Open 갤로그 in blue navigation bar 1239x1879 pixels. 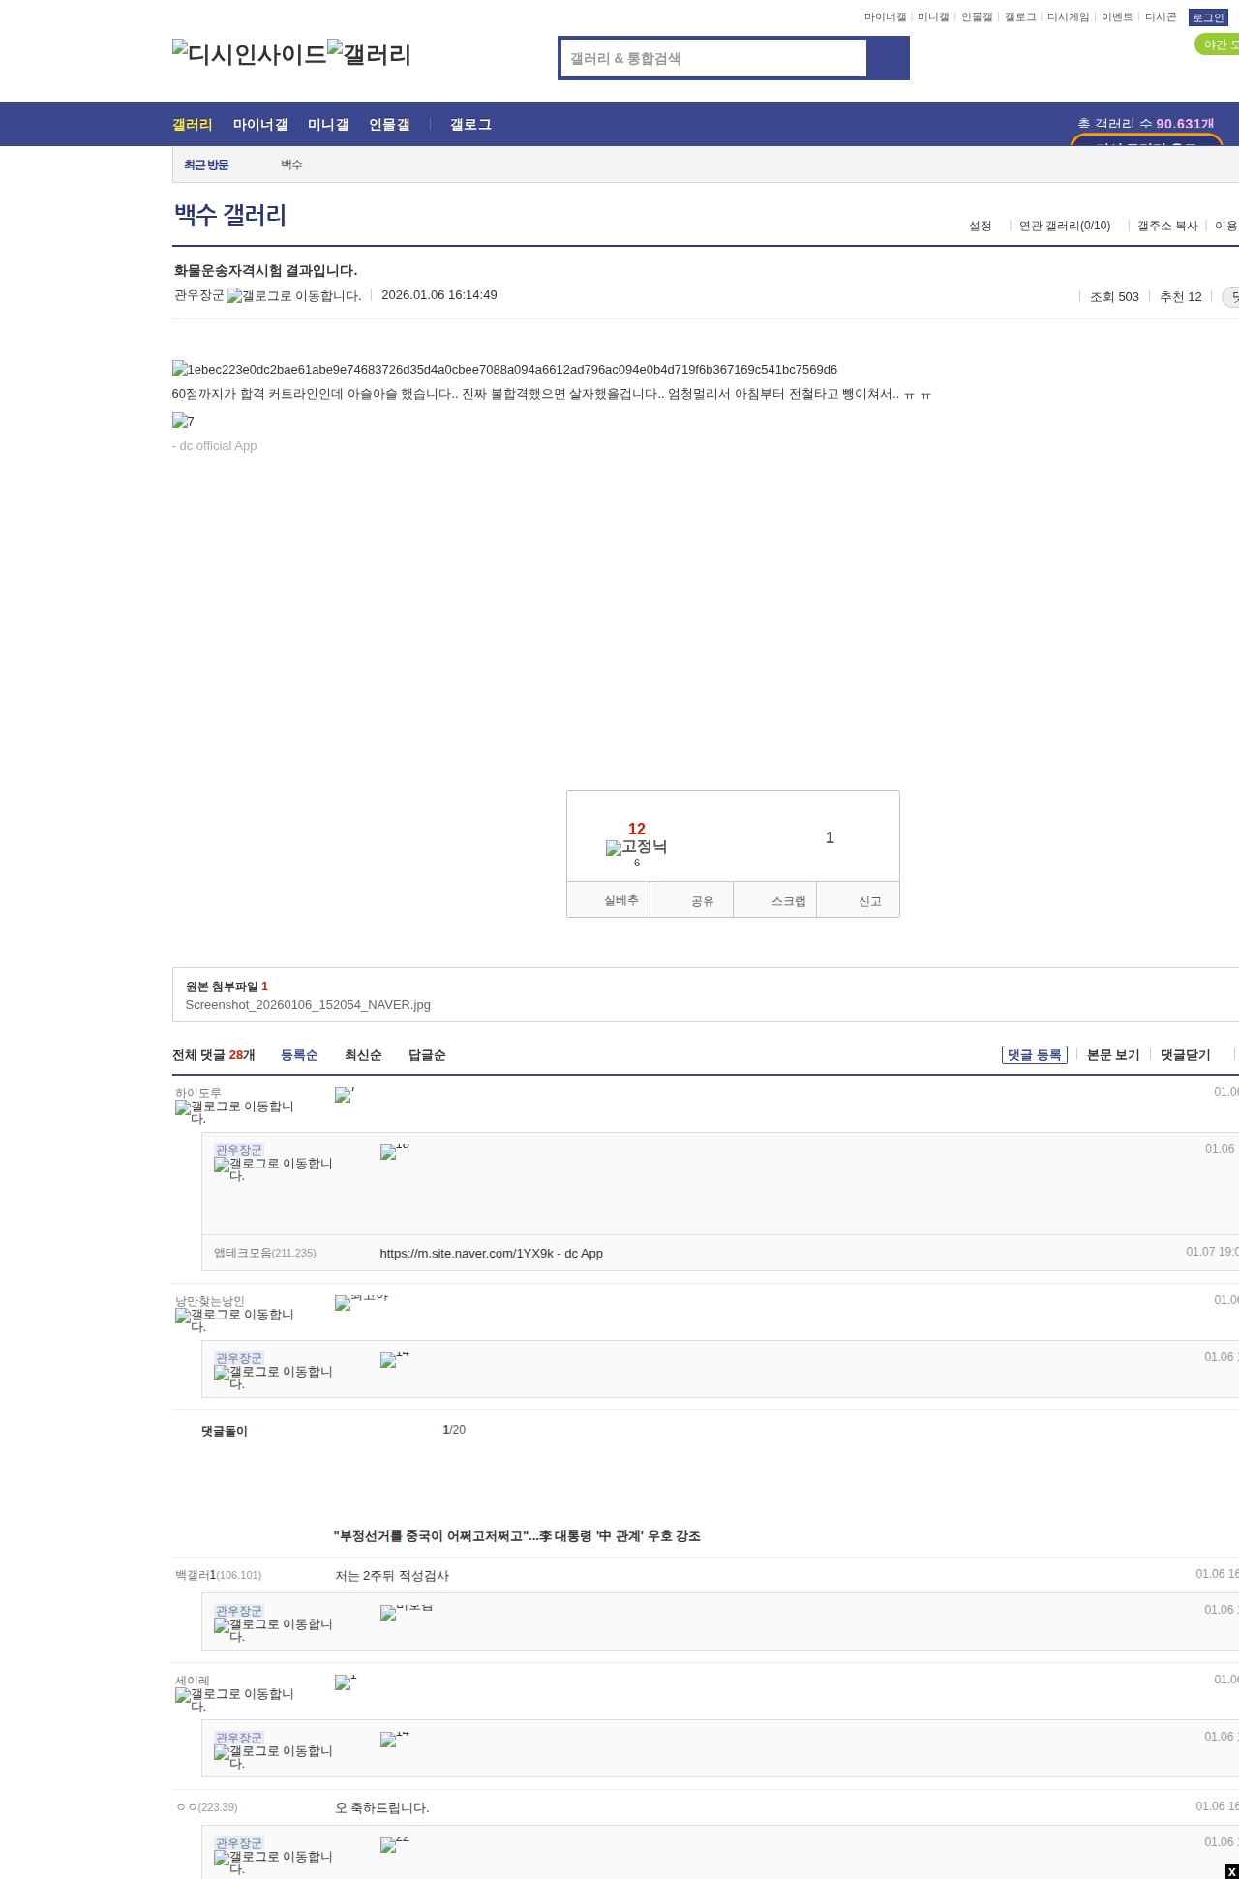(470, 125)
